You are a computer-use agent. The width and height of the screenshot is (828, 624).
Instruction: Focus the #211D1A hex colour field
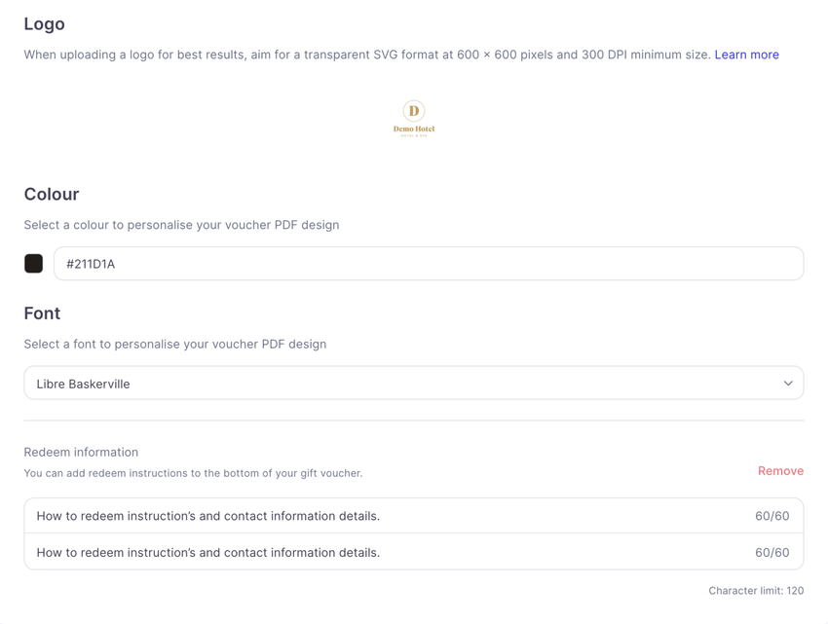(429, 264)
